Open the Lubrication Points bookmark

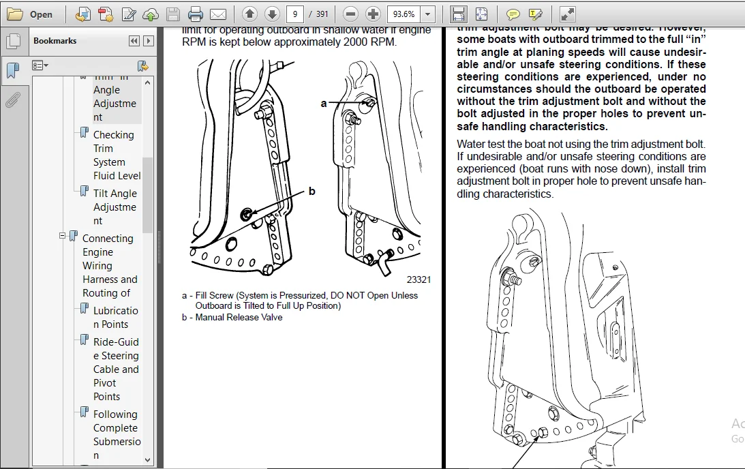(115, 318)
